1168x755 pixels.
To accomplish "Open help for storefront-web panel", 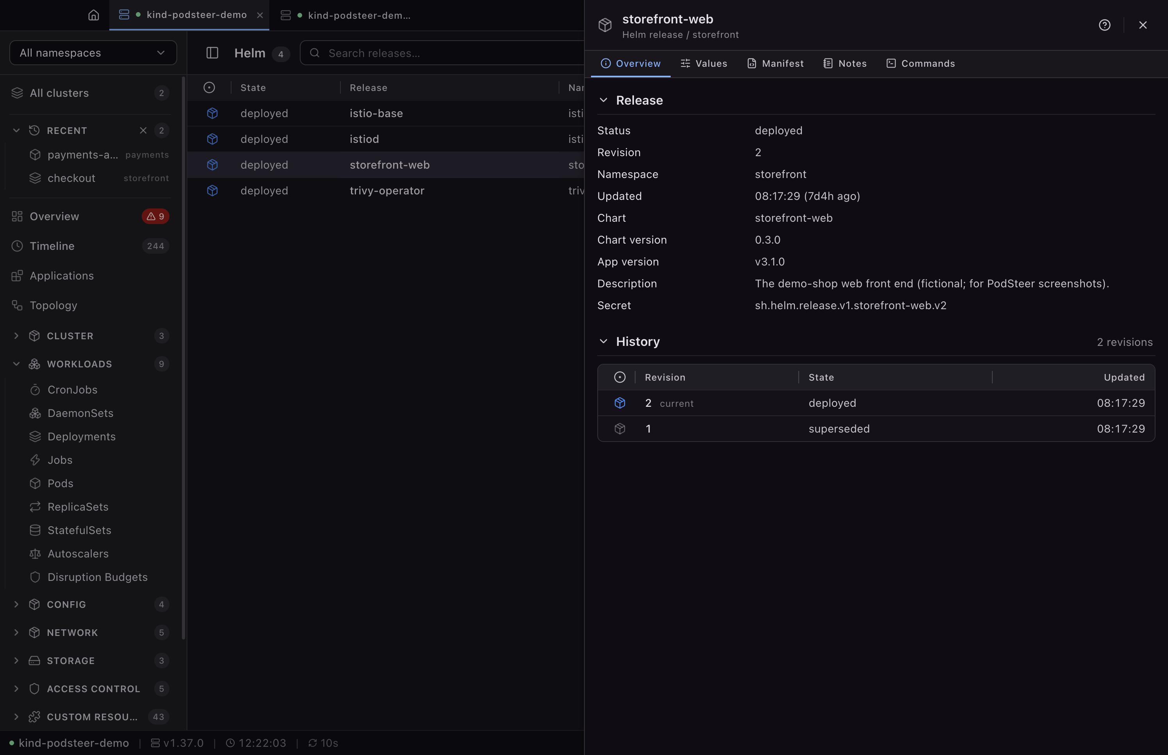I will click(x=1105, y=25).
